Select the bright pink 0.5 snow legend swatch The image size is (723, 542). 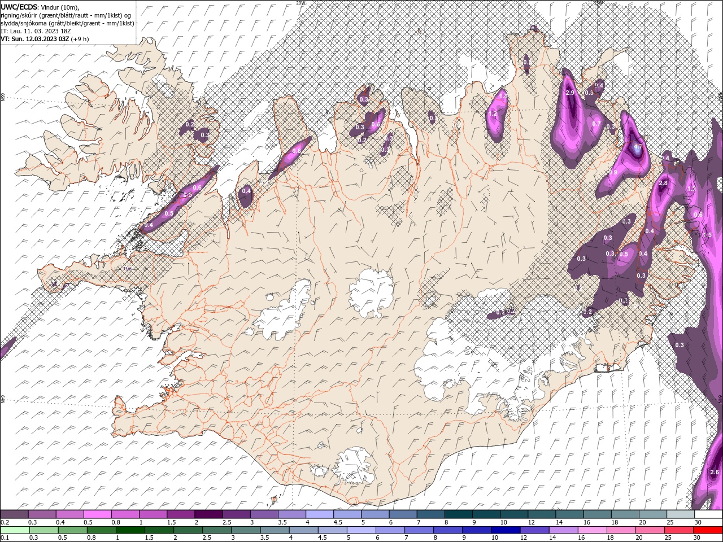(98, 514)
